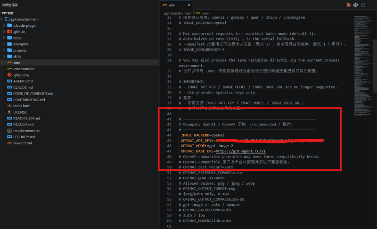Open explorer panel more actions menu

tap(153, 5)
